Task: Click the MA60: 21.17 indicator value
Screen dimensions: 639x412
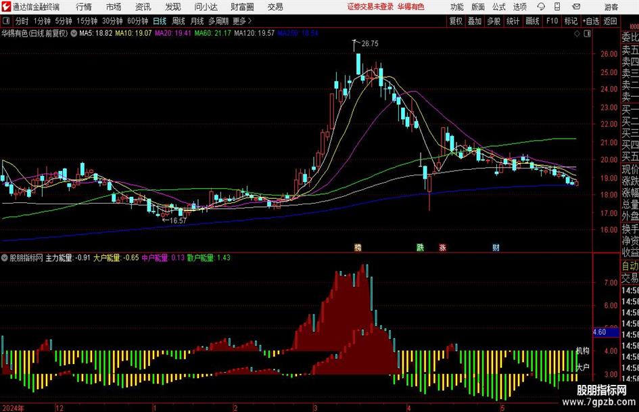Action: tap(212, 33)
